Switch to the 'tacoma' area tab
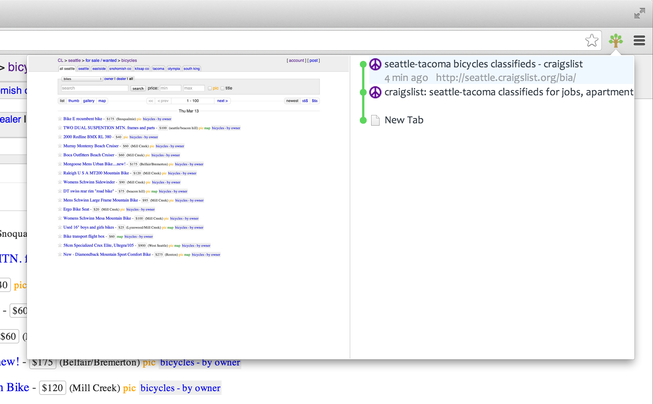The height and width of the screenshot is (404, 653). coord(158,69)
